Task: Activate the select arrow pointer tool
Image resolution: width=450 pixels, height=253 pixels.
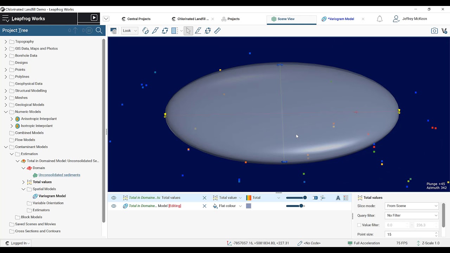Action: (x=188, y=31)
